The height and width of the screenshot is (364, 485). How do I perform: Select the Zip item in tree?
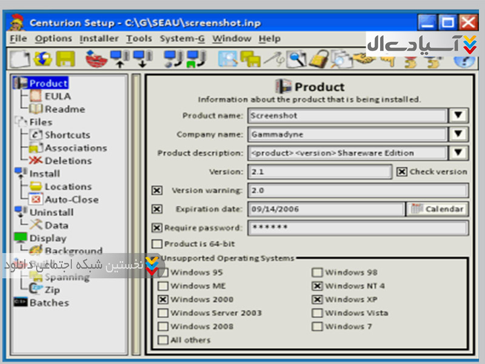click(52, 290)
